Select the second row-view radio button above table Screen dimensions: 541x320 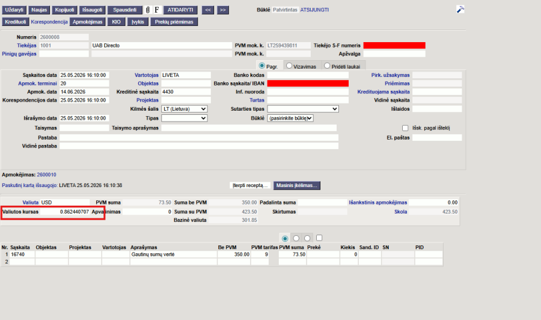click(296, 238)
